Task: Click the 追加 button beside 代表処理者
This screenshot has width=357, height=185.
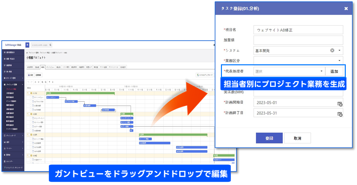Action: point(334,71)
